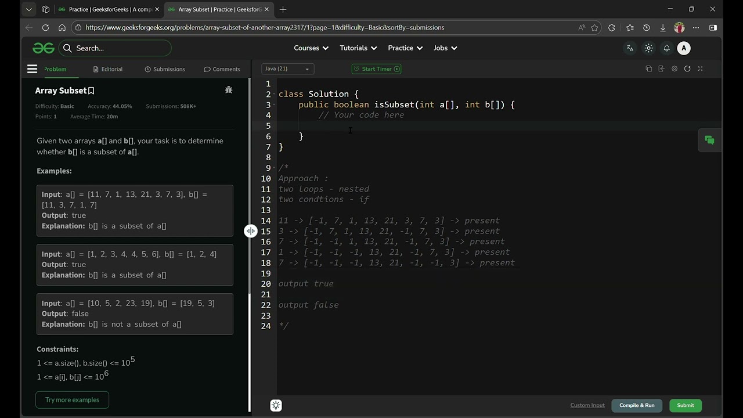Image resolution: width=743 pixels, height=418 pixels.
Task: Open browser extensions menu
Action: pos(611,27)
